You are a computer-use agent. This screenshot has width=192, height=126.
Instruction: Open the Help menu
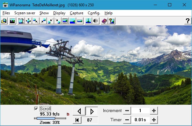(108, 13)
